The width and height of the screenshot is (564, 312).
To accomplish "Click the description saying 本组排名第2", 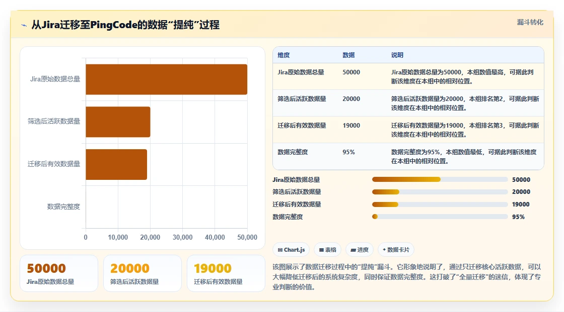I will (x=465, y=103).
